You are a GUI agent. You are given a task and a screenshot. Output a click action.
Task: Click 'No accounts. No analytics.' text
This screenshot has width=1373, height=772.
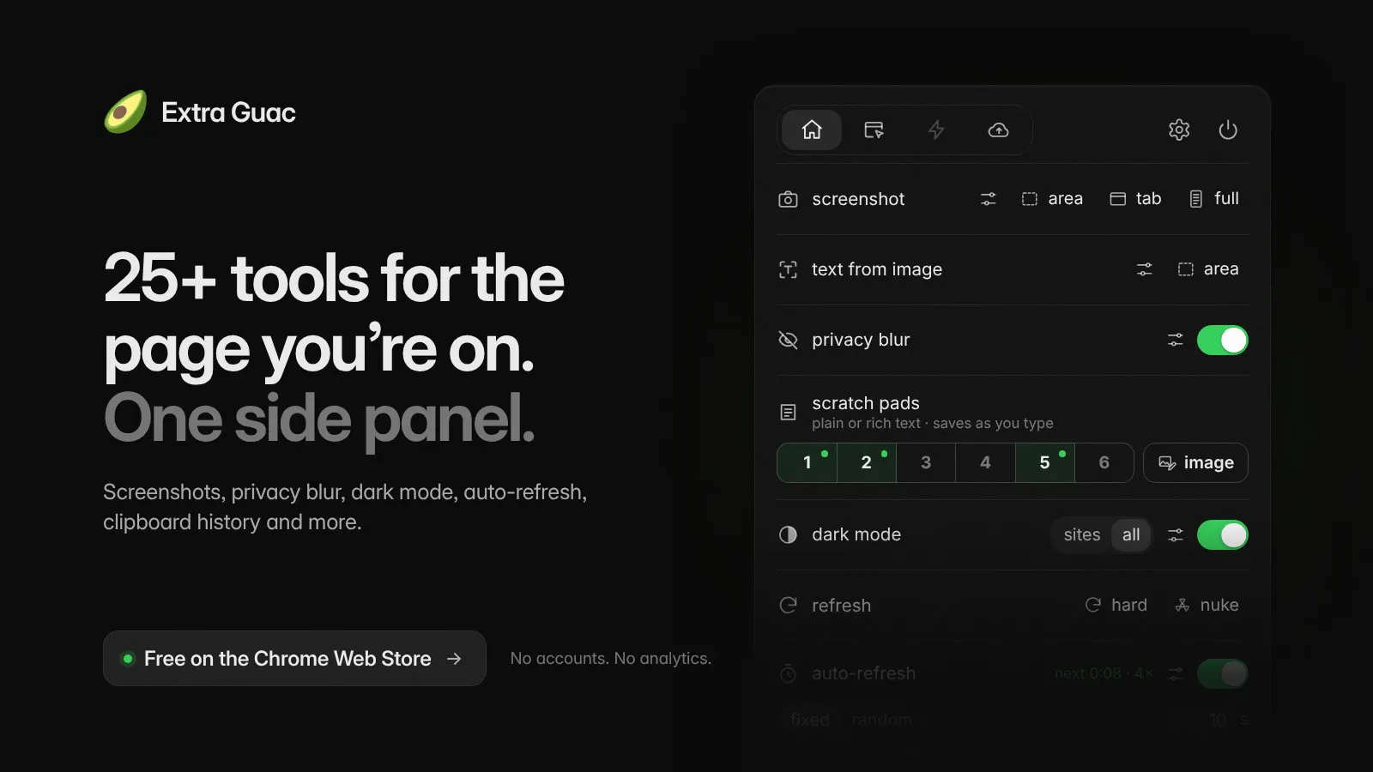click(610, 659)
